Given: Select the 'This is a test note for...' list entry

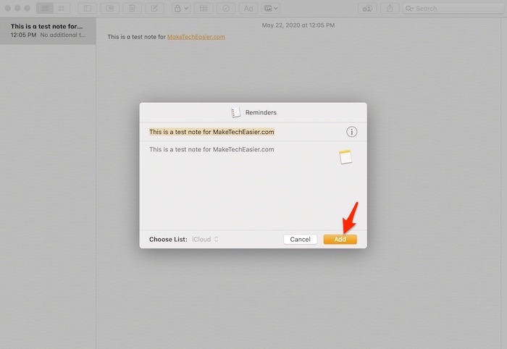Looking at the screenshot, I should pos(48,30).
